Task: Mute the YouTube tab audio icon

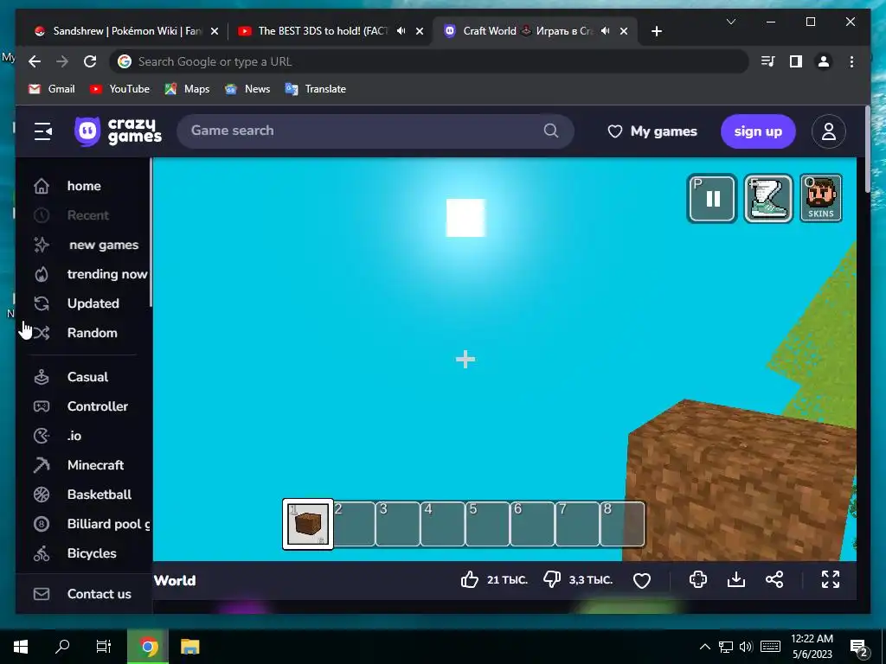Action: tap(401, 31)
